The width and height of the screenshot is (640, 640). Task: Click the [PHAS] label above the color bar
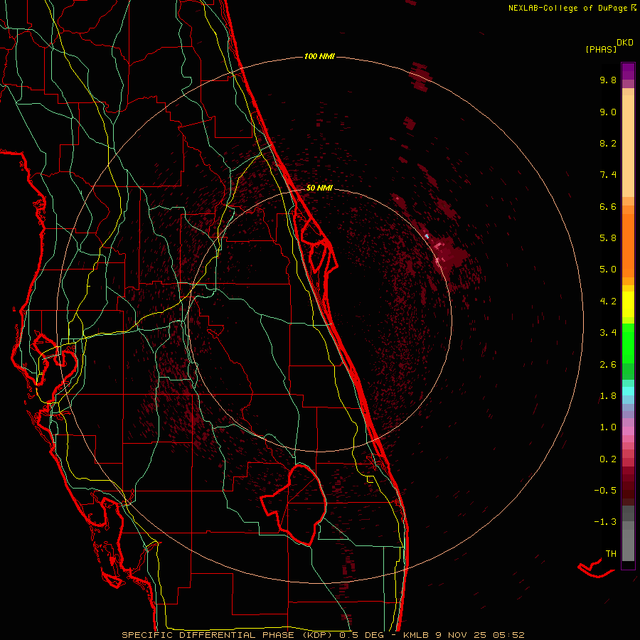click(601, 49)
